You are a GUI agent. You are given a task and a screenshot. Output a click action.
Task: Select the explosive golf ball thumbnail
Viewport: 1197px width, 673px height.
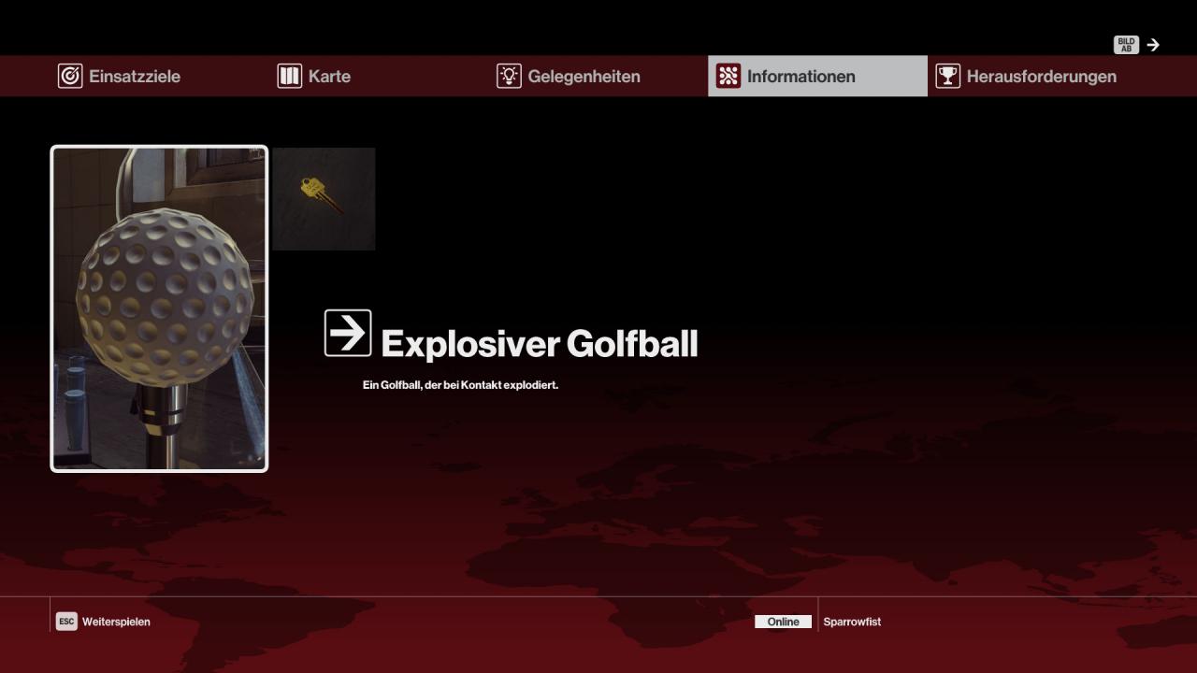point(159,308)
